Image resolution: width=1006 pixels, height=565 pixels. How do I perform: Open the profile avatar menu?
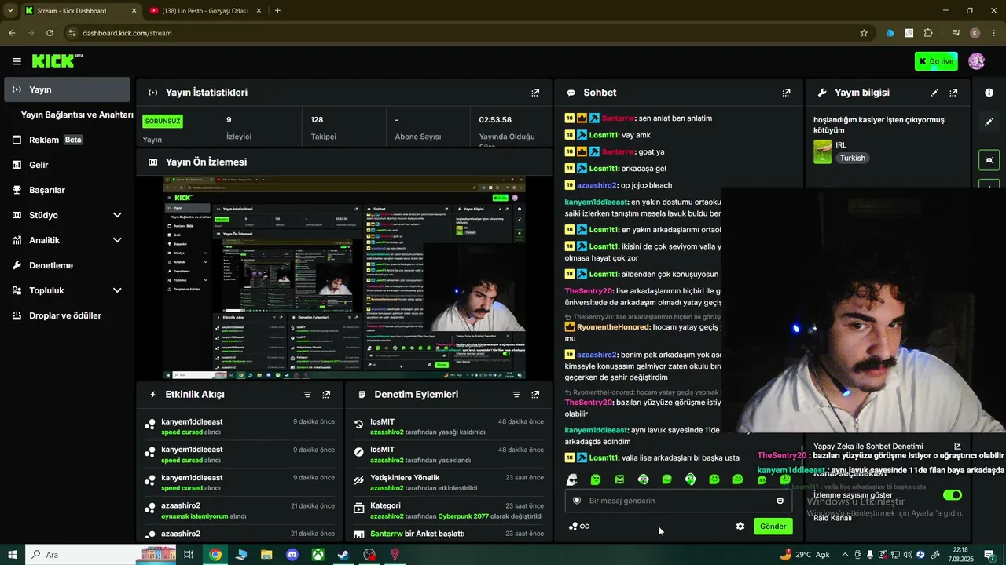click(977, 61)
